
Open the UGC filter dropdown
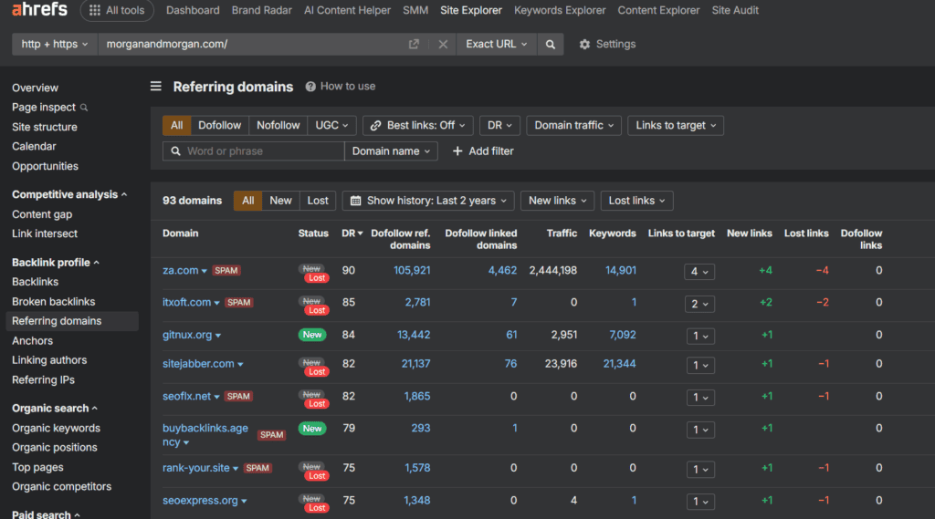tap(331, 125)
